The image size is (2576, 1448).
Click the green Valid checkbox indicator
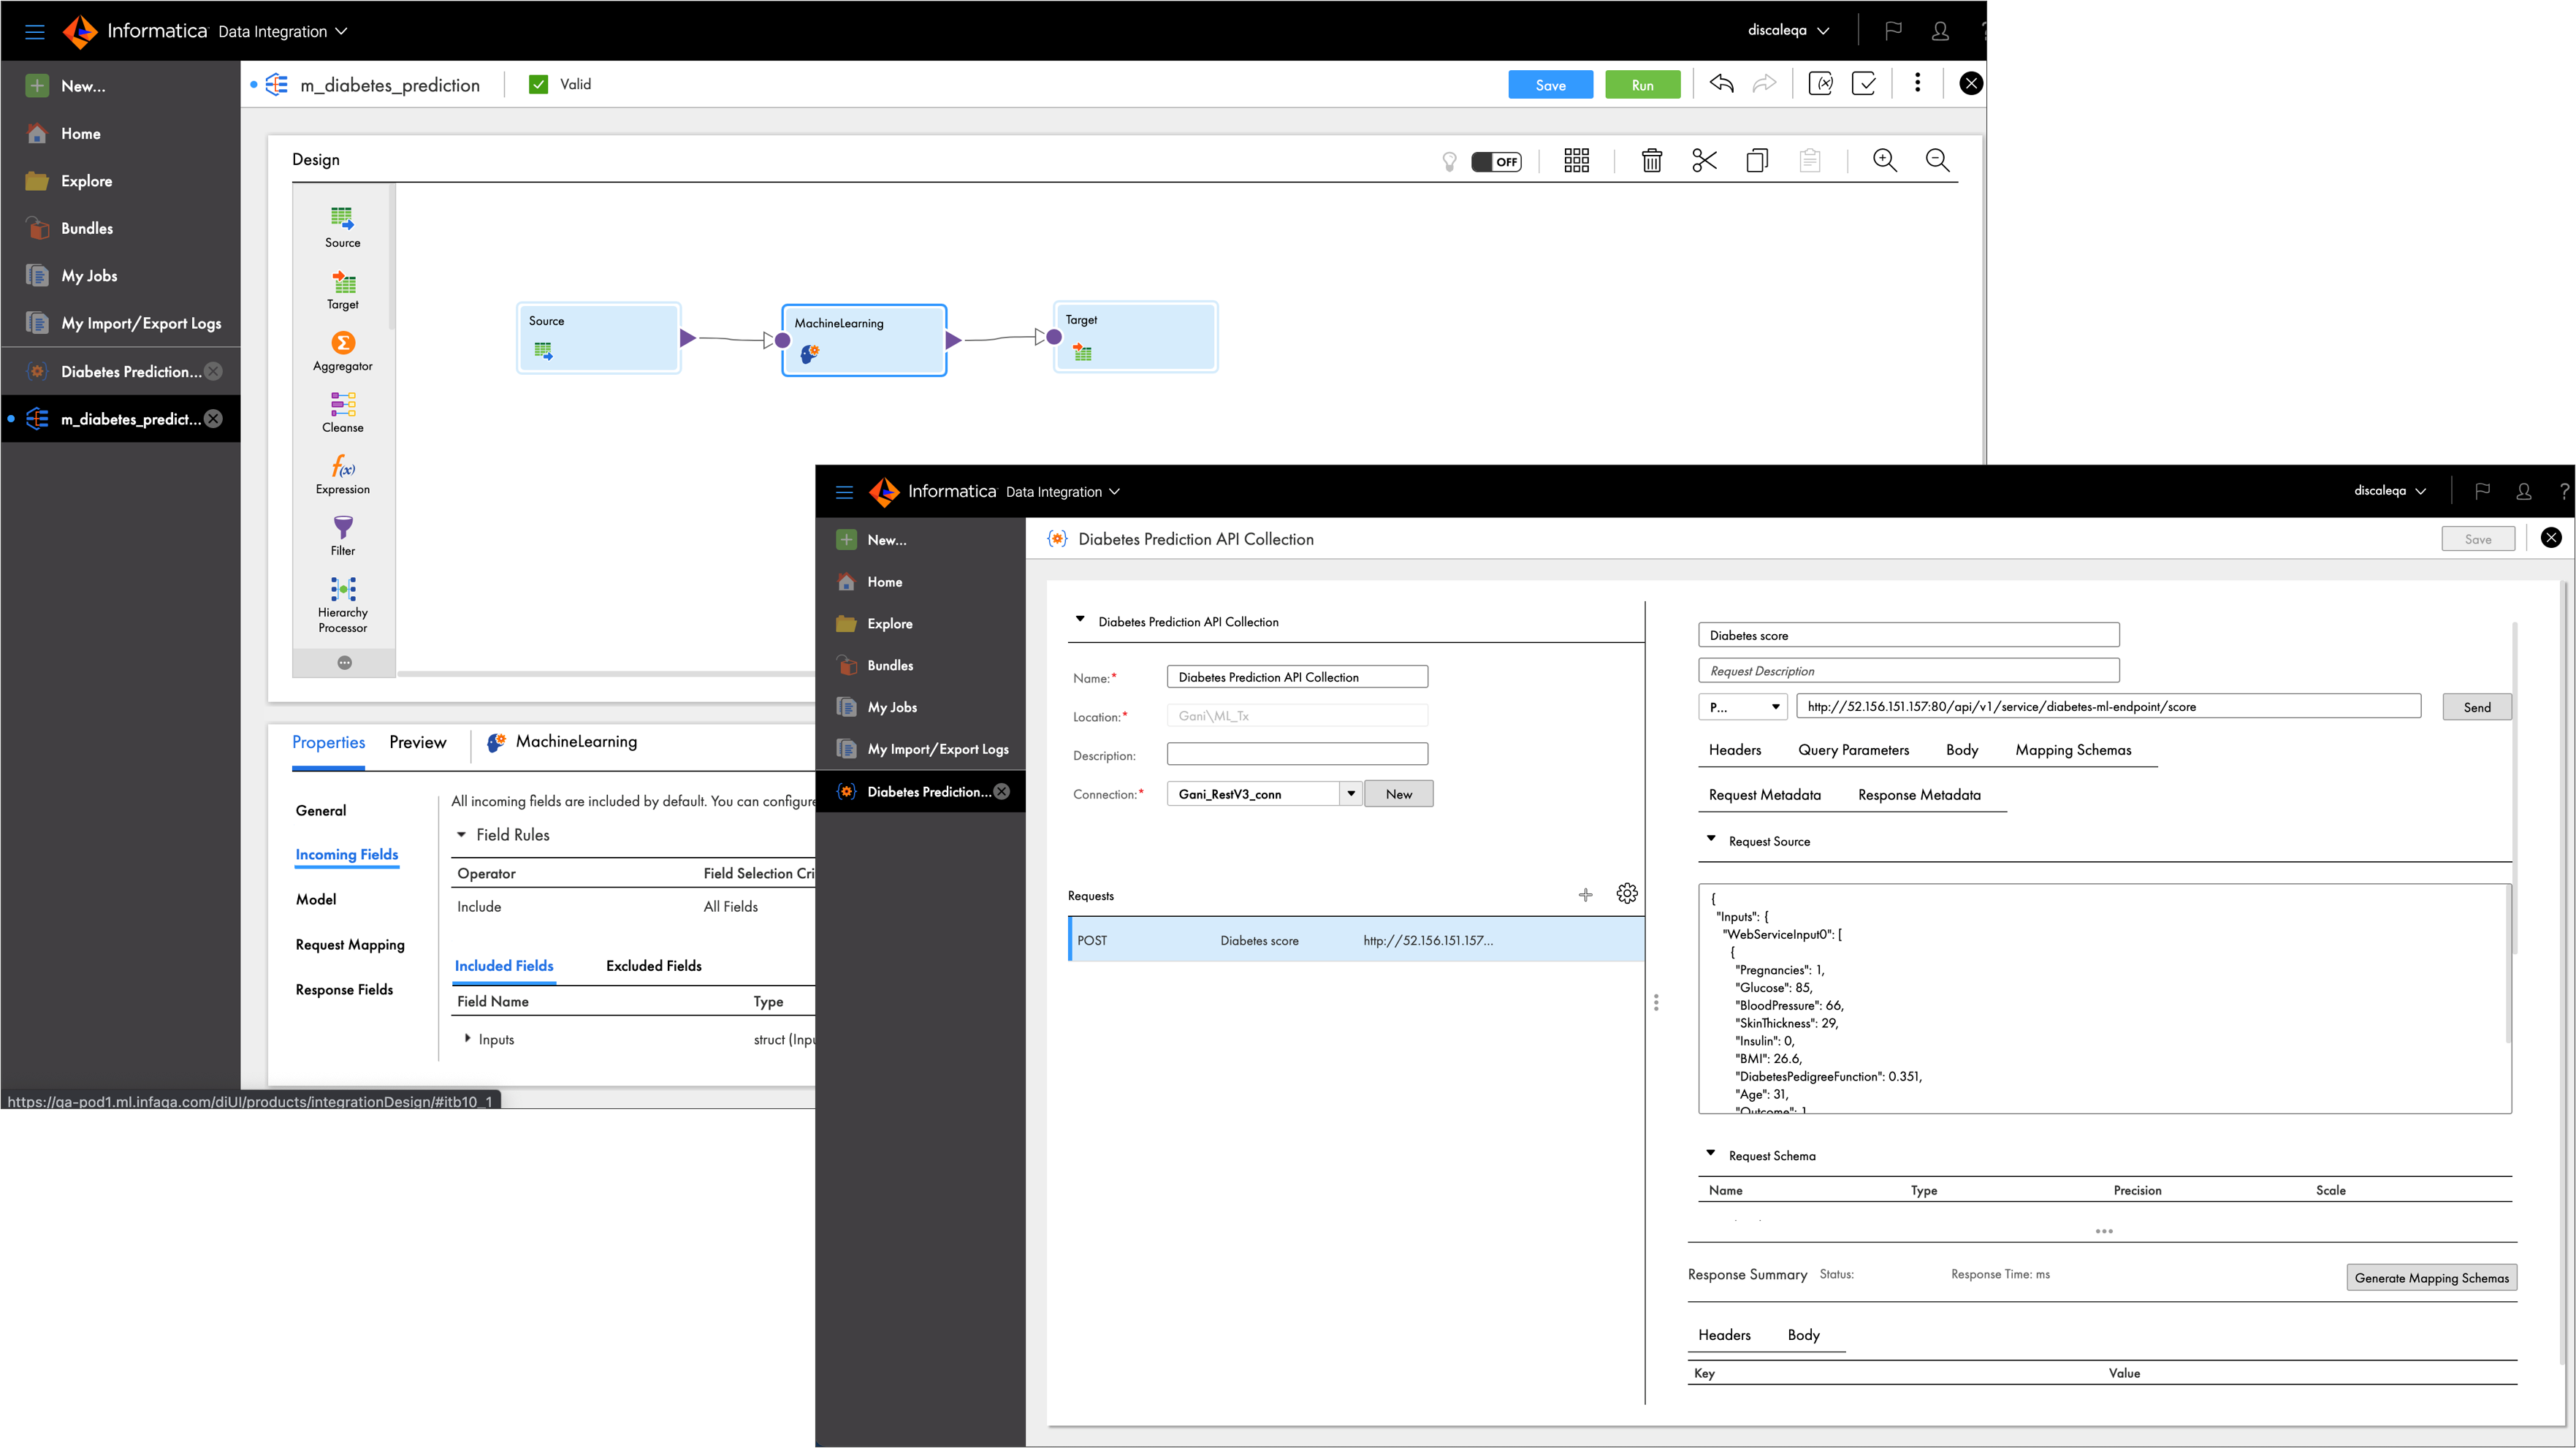click(538, 84)
